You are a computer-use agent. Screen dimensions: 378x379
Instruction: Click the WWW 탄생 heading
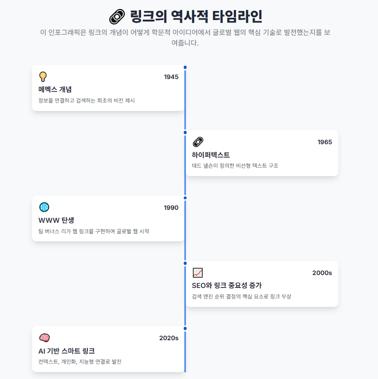pyautogui.click(x=56, y=220)
